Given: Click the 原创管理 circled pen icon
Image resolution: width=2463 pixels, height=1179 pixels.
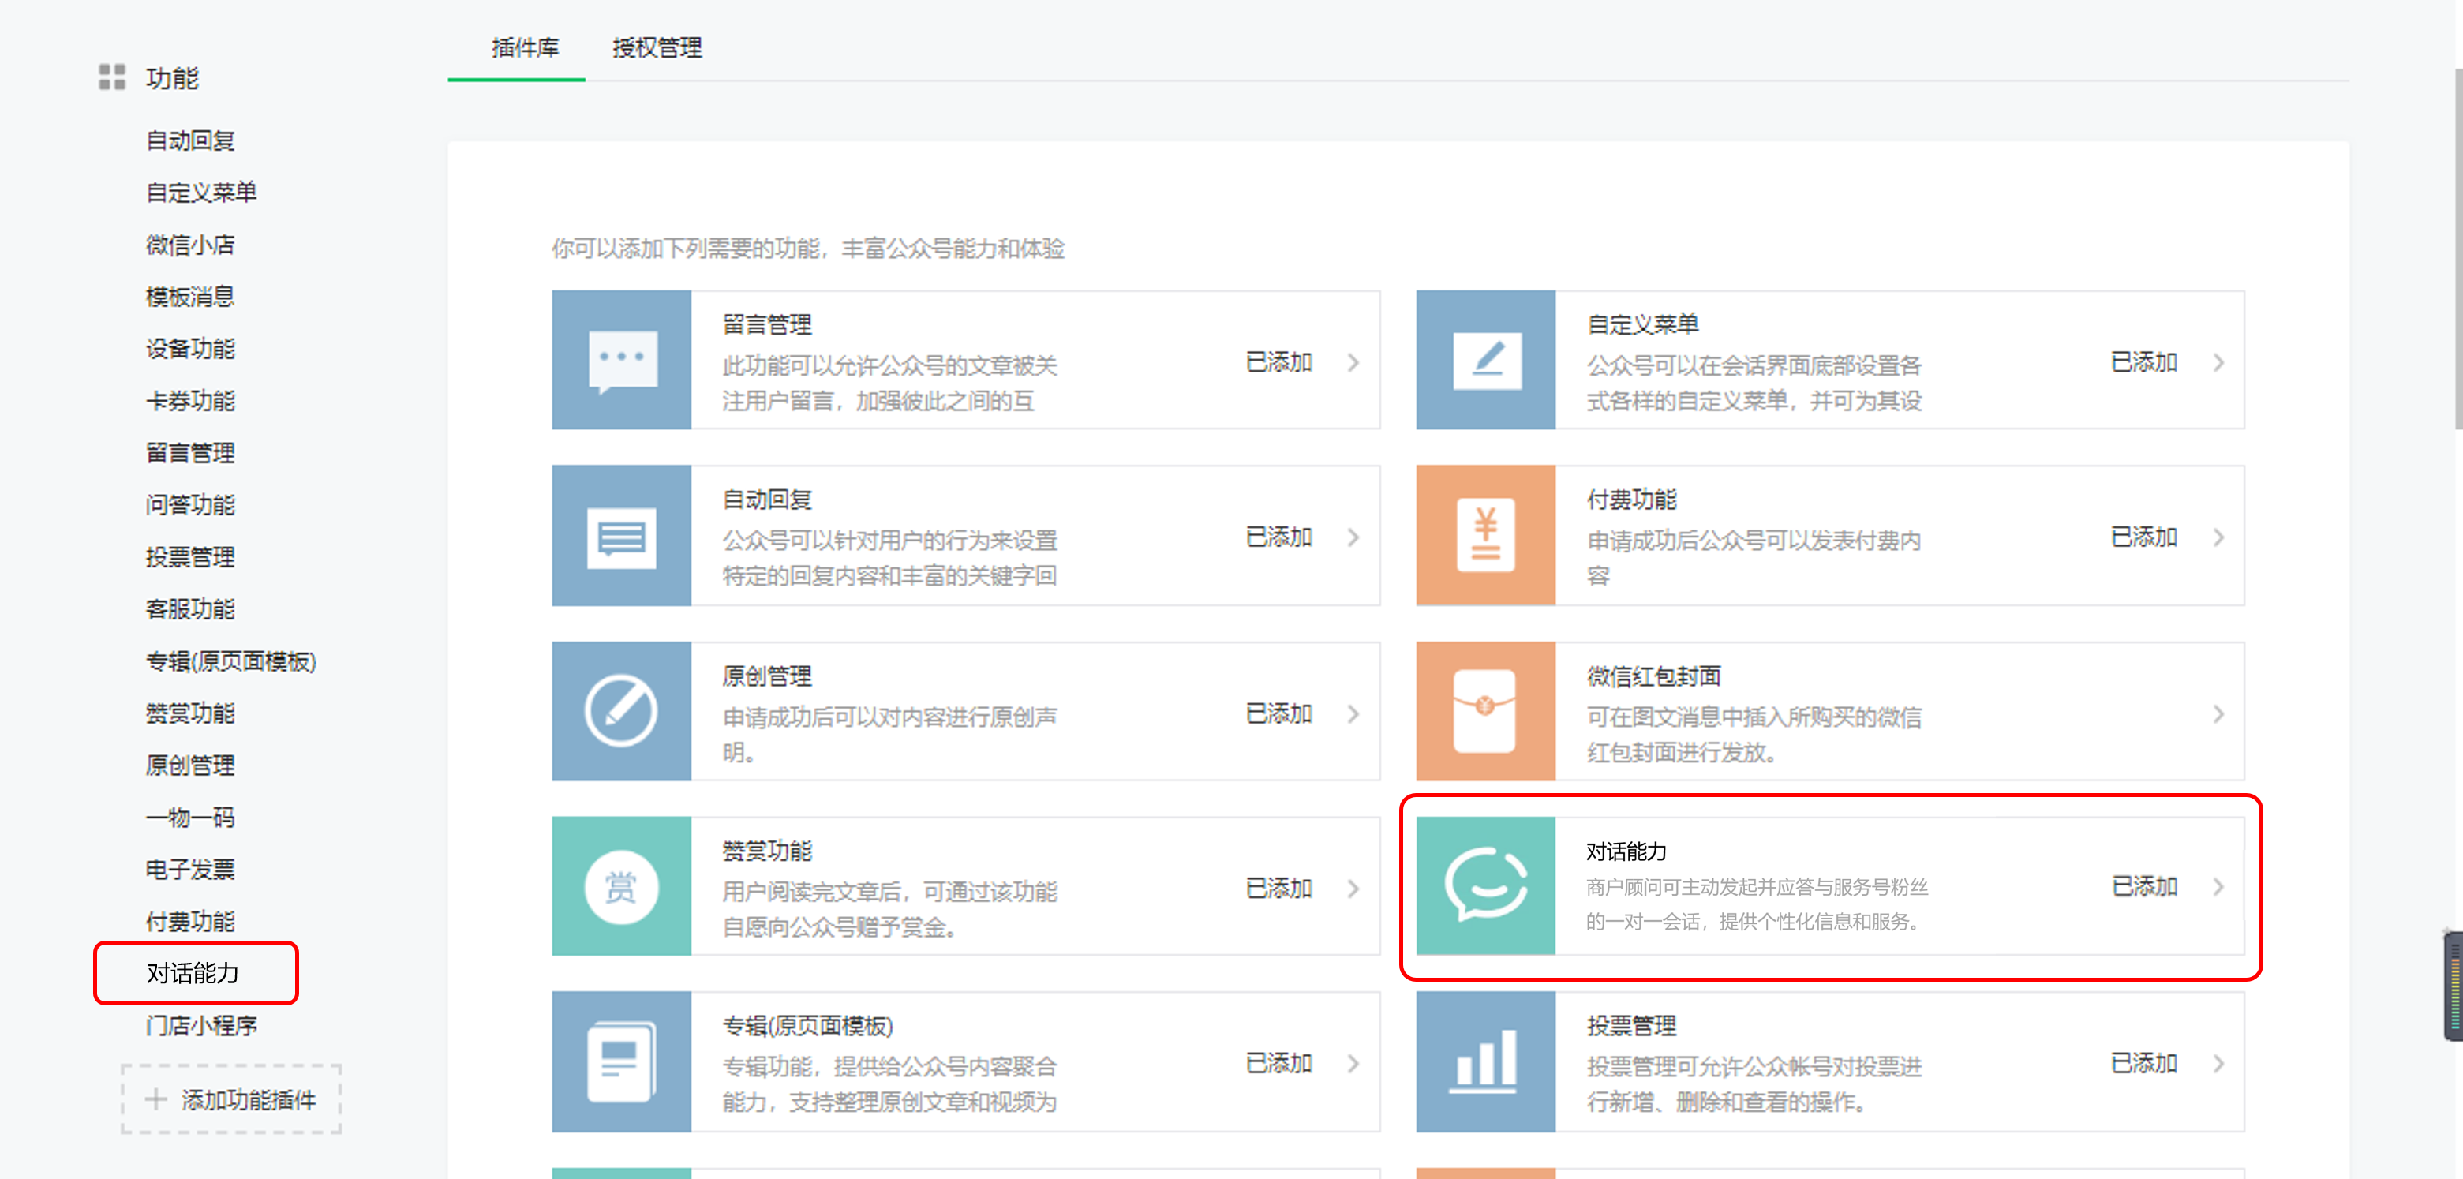Looking at the screenshot, I should coord(622,711).
